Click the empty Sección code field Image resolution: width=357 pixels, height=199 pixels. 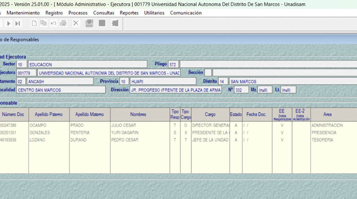(x=208, y=73)
